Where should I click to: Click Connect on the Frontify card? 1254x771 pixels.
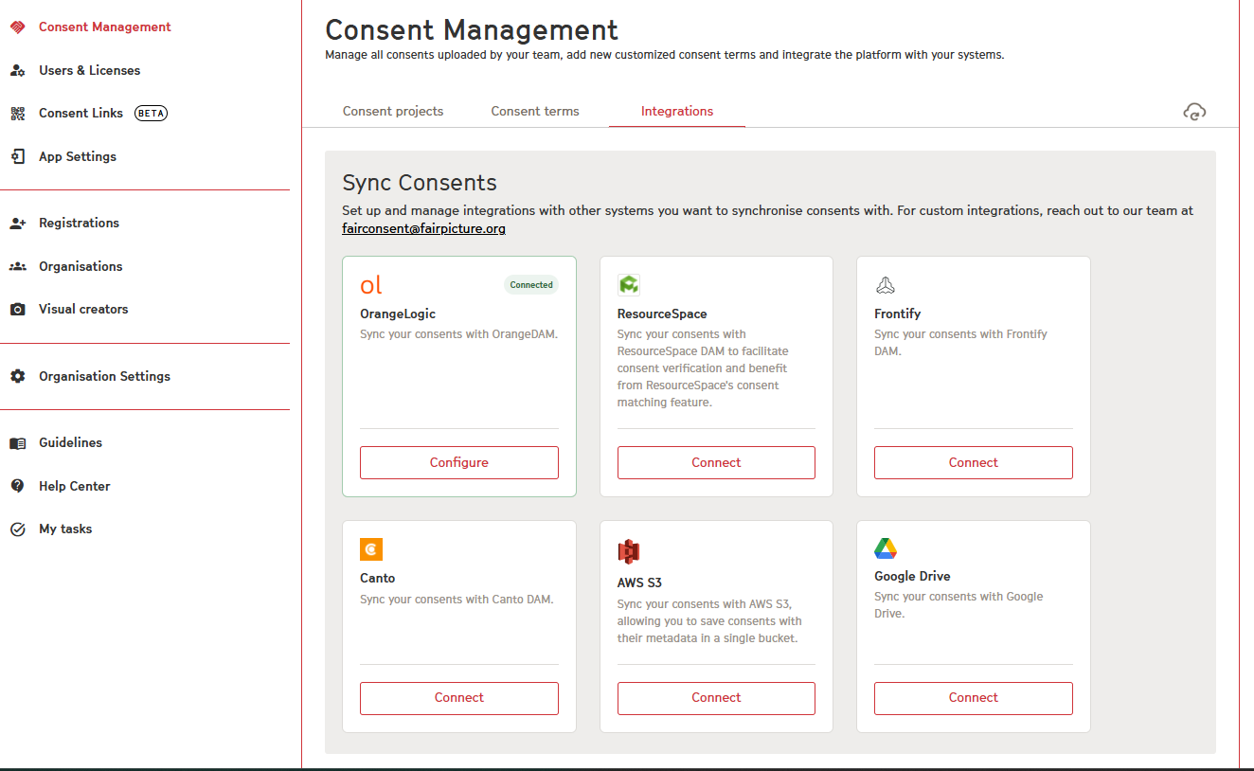(x=974, y=463)
